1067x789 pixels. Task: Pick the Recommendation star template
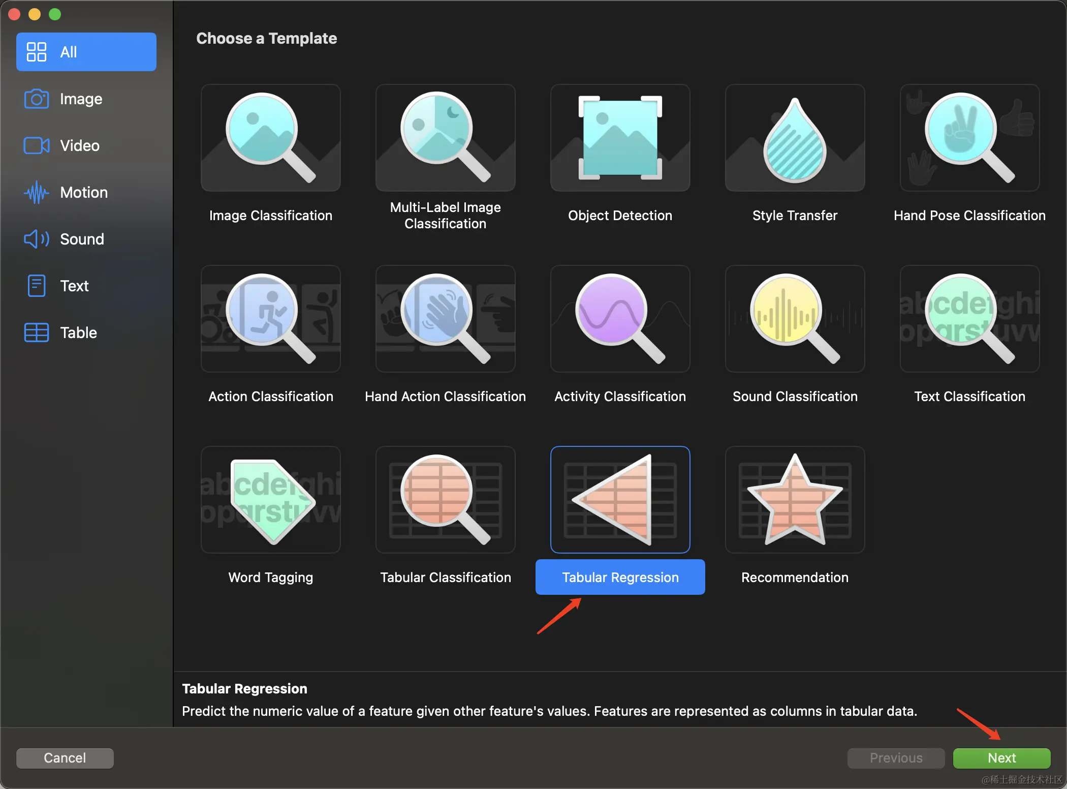pos(795,500)
